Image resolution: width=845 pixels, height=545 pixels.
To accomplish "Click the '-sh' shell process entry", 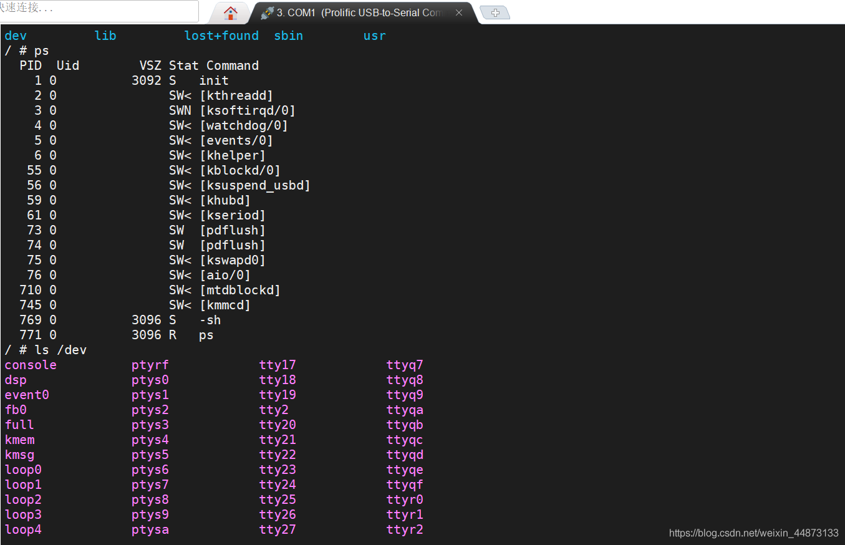I will click(210, 320).
